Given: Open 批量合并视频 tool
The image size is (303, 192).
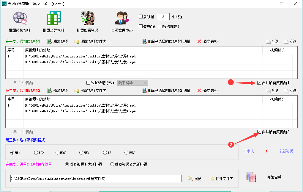Looking at the screenshot, I should click(53, 22).
